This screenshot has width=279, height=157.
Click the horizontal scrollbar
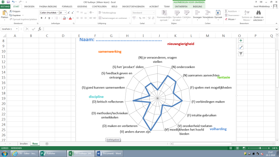click(x=203, y=144)
